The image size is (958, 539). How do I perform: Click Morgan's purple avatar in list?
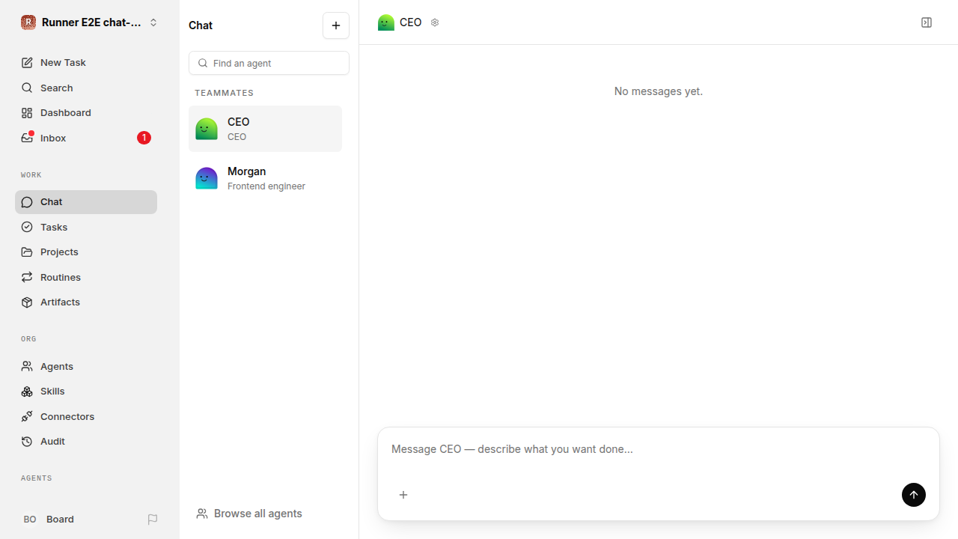[x=207, y=178]
